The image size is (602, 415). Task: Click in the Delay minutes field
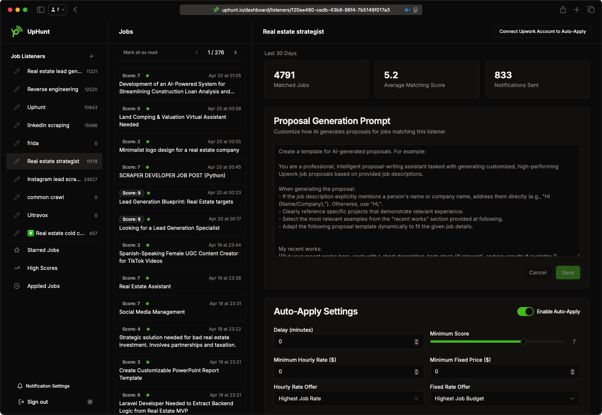(x=349, y=342)
